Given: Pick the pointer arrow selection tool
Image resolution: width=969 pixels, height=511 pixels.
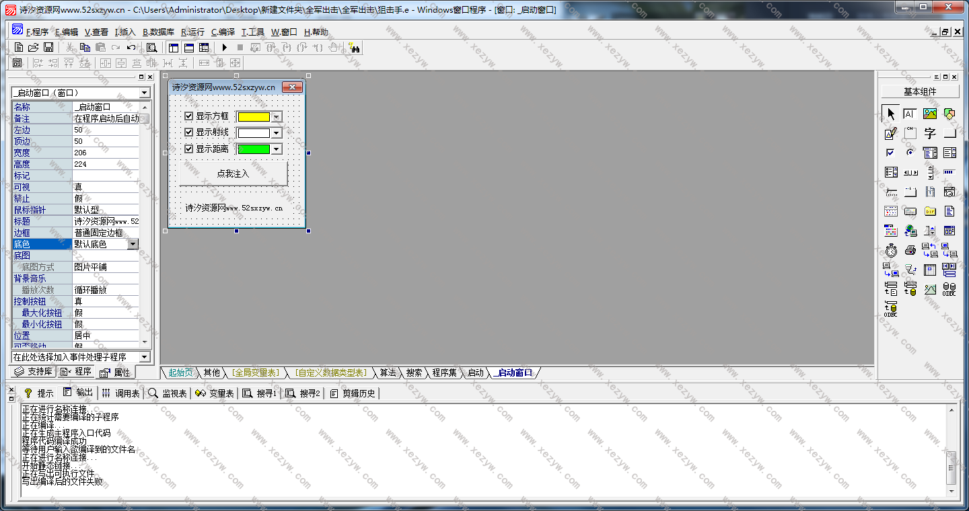Looking at the screenshot, I should coord(891,114).
